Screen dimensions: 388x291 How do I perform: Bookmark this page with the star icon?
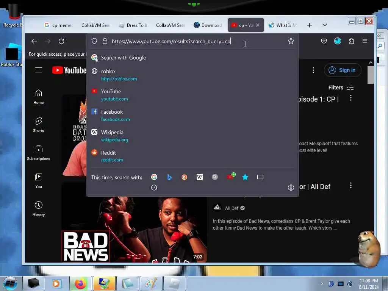[x=291, y=41]
